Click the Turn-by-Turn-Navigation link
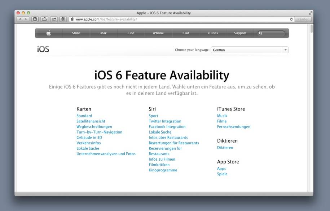 tap(99, 132)
